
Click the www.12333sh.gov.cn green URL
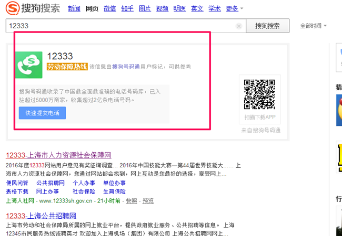66,201
